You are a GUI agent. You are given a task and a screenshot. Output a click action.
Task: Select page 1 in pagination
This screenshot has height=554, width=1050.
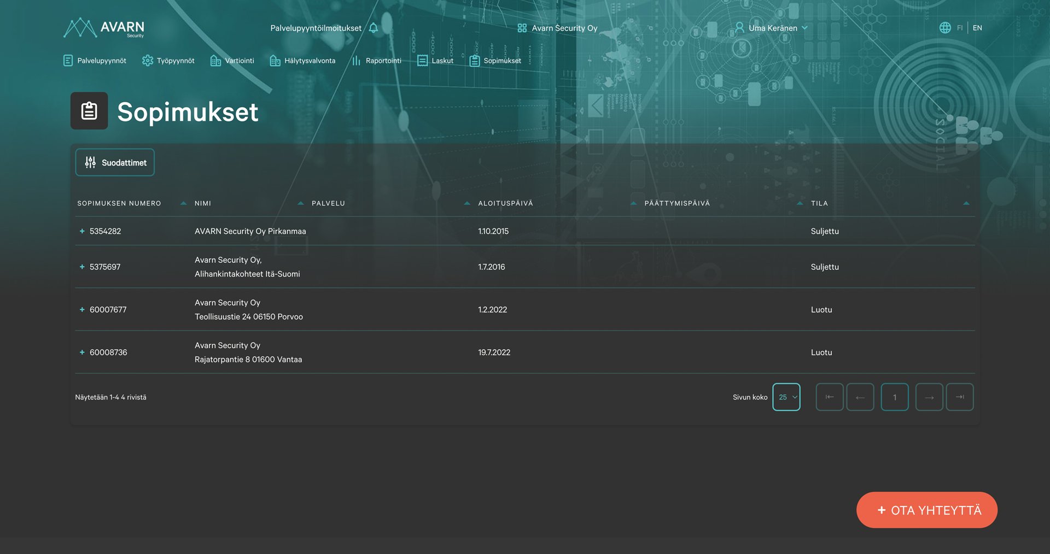click(895, 397)
